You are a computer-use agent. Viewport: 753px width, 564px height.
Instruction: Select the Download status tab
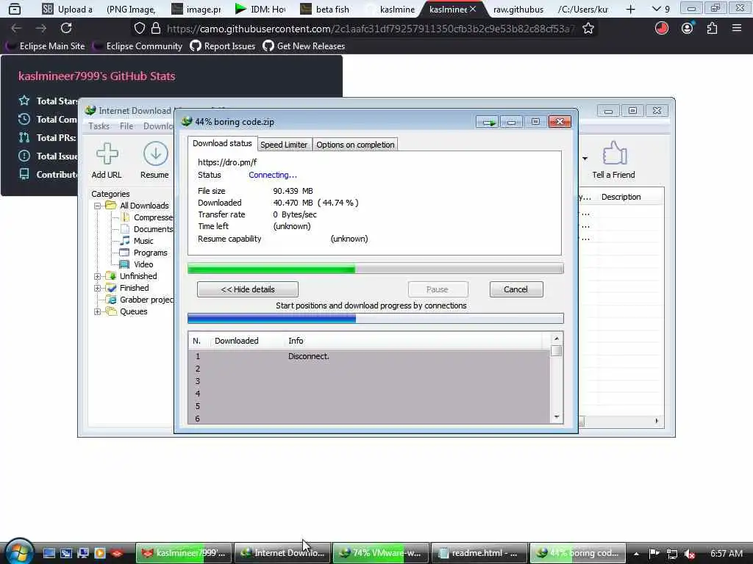click(222, 143)
